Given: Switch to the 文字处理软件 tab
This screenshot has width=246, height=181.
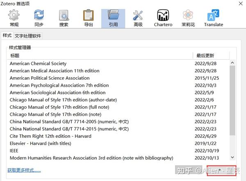Looking at the screenshot, I should [28, 36].
